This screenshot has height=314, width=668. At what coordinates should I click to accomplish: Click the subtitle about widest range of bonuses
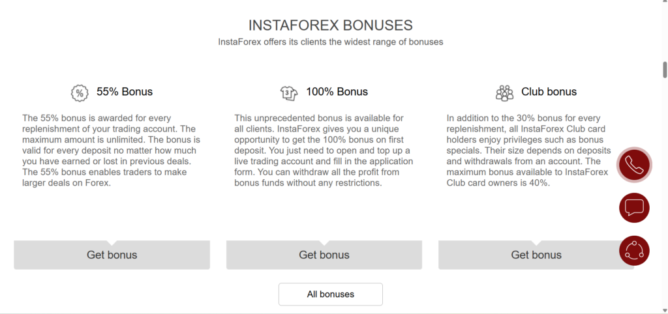click(x=330, y=42)
